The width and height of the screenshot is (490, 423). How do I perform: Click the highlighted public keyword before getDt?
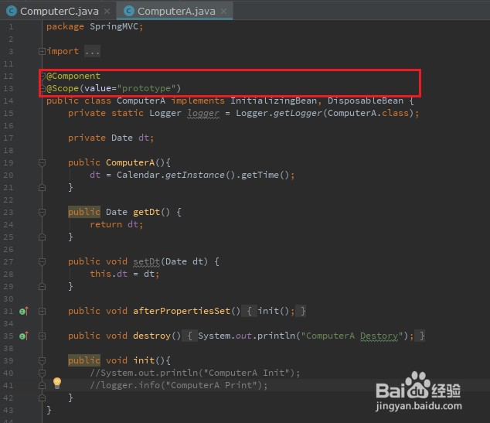84,213
